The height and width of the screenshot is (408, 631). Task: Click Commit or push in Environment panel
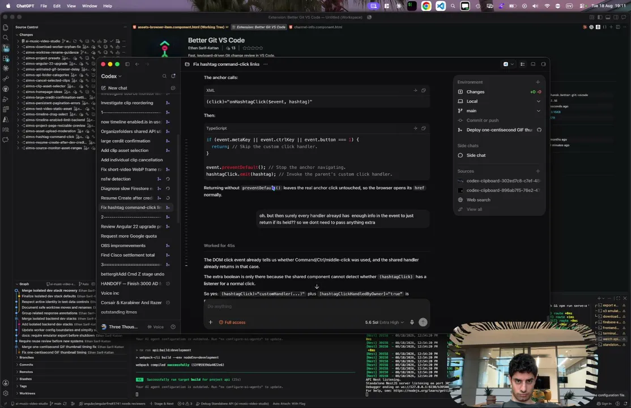click(482, 121)
